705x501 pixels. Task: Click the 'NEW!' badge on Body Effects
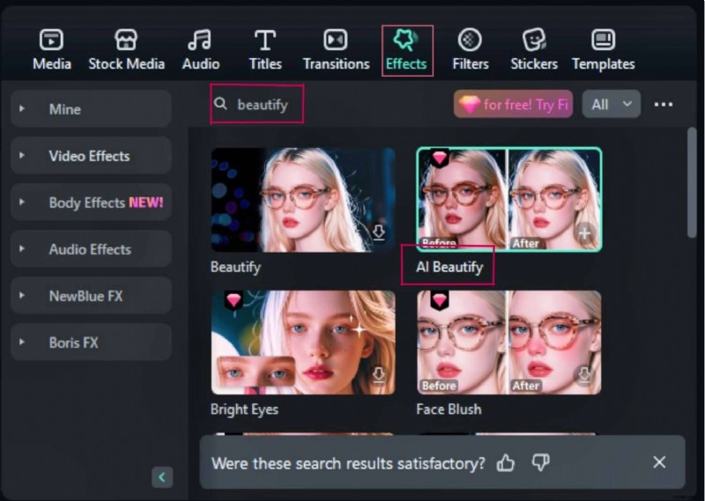(x=146, y=203)
